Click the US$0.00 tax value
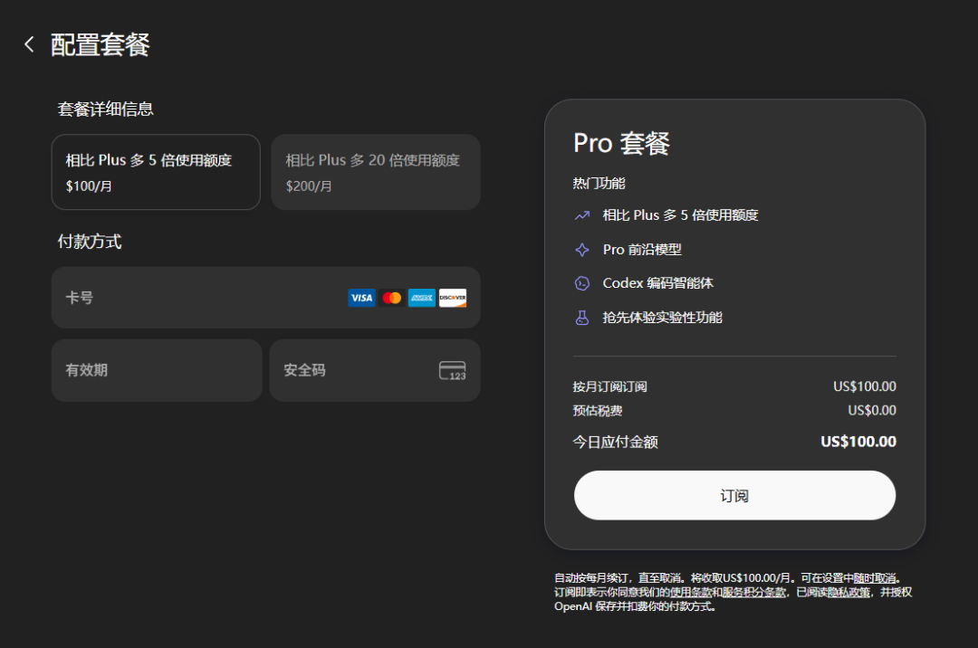This screenshot has width=978, height=648. click(872, 411)
